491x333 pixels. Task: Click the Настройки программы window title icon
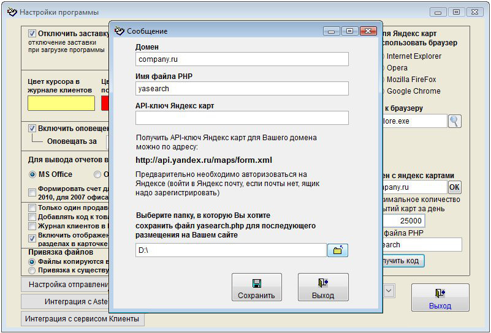point(12,12)
